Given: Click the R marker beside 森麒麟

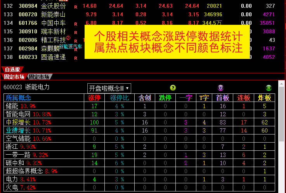Looking at the screenshot, I should (x=76, y=49).
